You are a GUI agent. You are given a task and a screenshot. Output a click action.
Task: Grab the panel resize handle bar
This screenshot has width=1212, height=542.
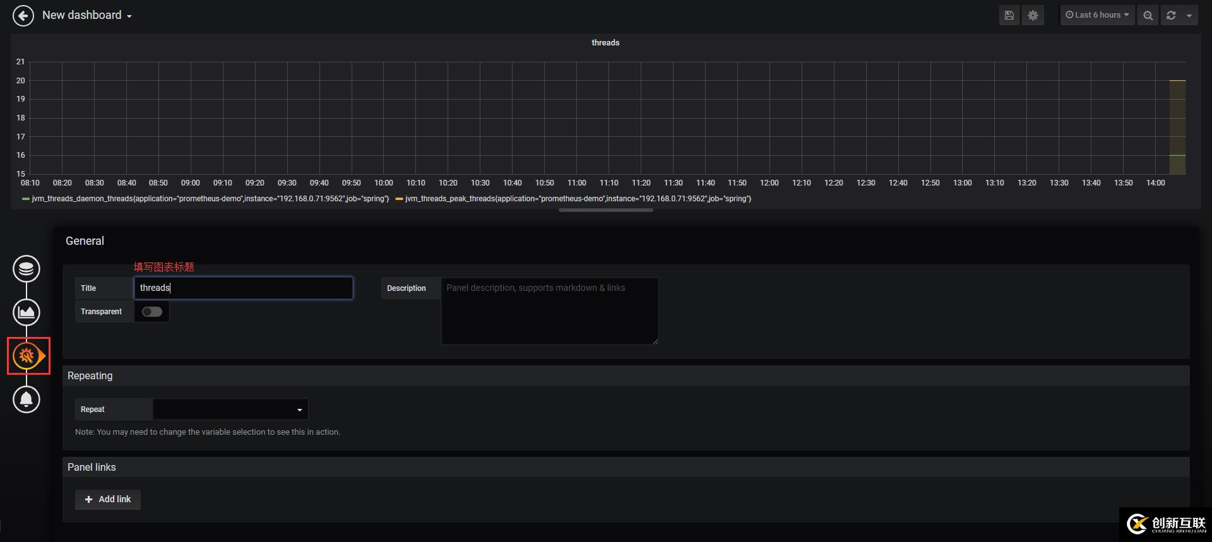coord(606,210)
